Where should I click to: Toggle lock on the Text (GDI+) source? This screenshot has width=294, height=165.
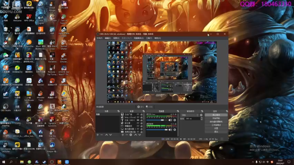point(141,120)
